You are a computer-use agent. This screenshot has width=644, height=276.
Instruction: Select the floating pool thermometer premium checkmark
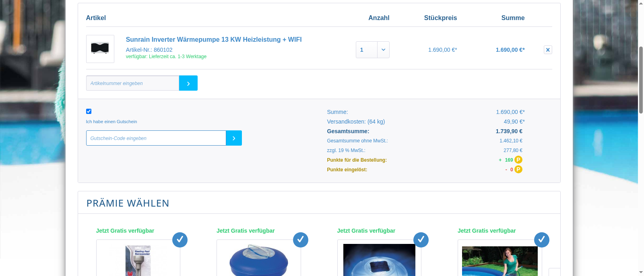pos(180,240)
